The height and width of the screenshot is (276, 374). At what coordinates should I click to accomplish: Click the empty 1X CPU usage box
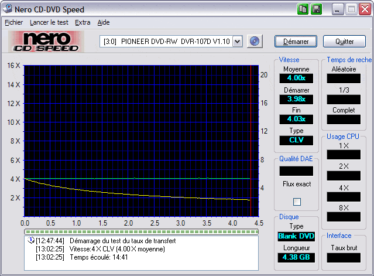point(344,155)
